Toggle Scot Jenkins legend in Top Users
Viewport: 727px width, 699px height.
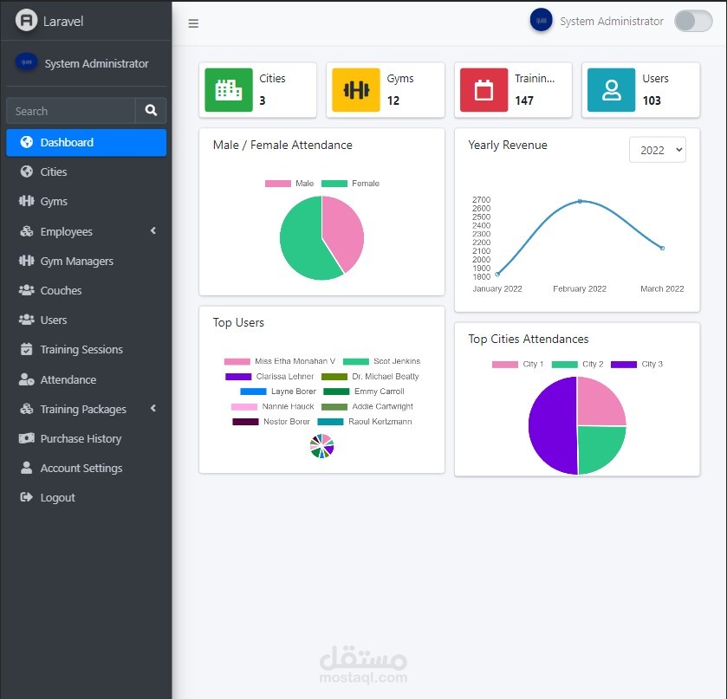click(381, 361)
